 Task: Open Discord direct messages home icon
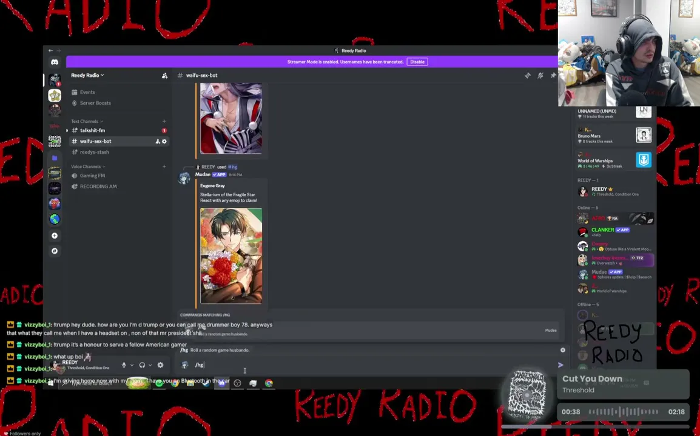55,62
